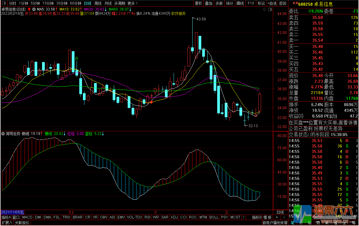Show more indicator tabs with > arrow
The width and height of the screenshot is (359, 226).
243,217
